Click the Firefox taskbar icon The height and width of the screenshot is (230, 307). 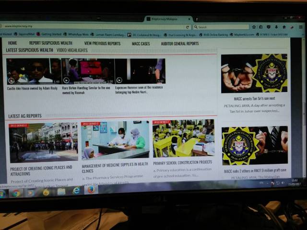pyautogui.click(x=91, y=190)
